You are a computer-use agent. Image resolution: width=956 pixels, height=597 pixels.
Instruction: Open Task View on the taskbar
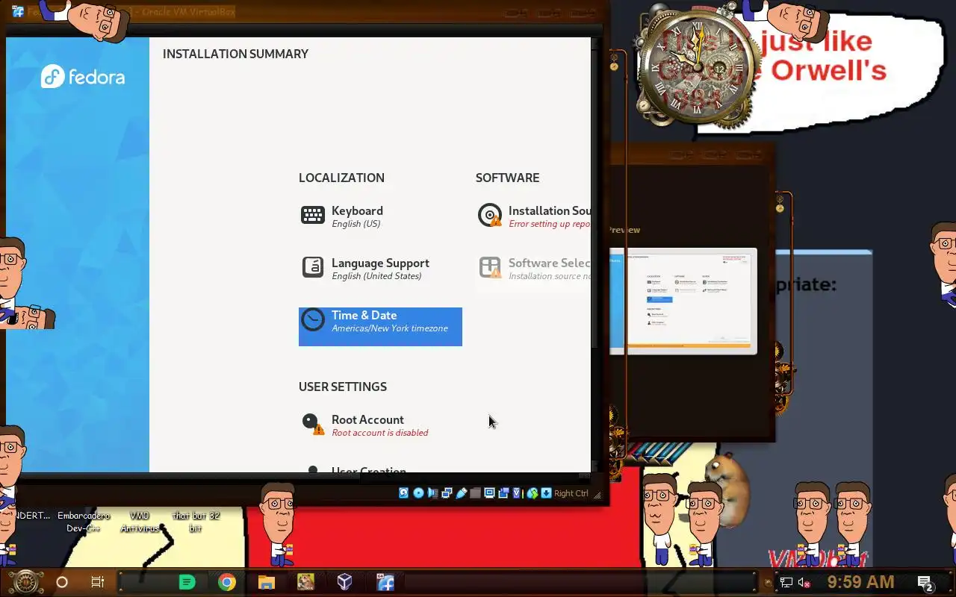click(98, 582)
